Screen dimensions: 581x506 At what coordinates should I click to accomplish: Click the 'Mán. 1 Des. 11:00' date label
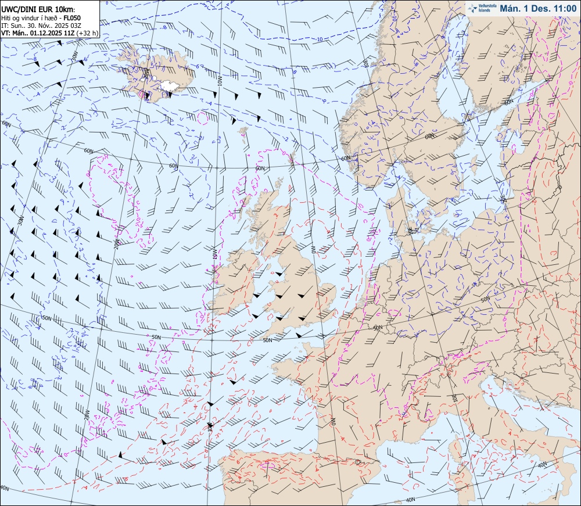click(x=538, y=8)
